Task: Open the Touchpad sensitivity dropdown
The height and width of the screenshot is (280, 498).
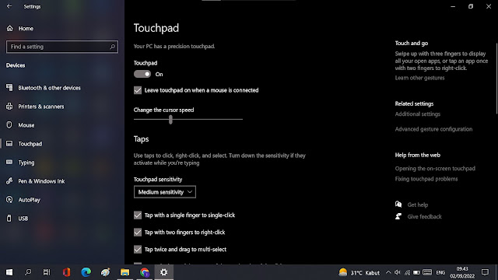Action: coord(165,192)
